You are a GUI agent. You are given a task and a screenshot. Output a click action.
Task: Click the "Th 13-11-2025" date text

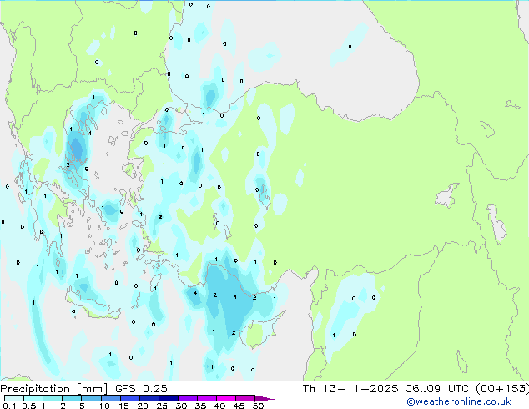pyautogui.click(x=350, y=389)
